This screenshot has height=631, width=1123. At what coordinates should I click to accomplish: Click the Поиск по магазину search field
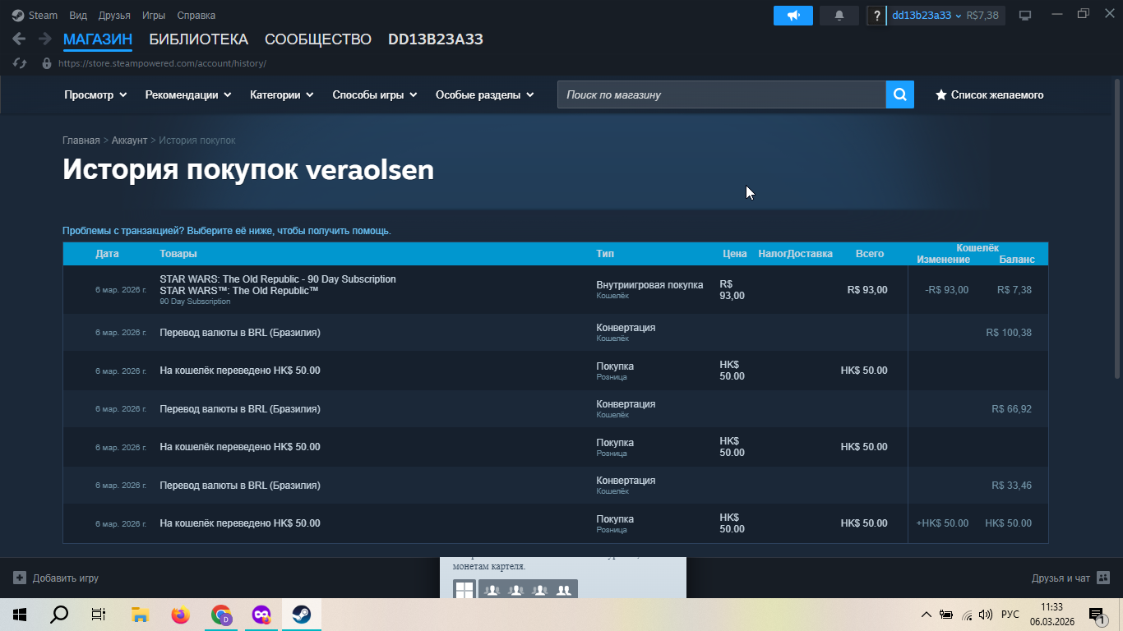coord(722,94)
